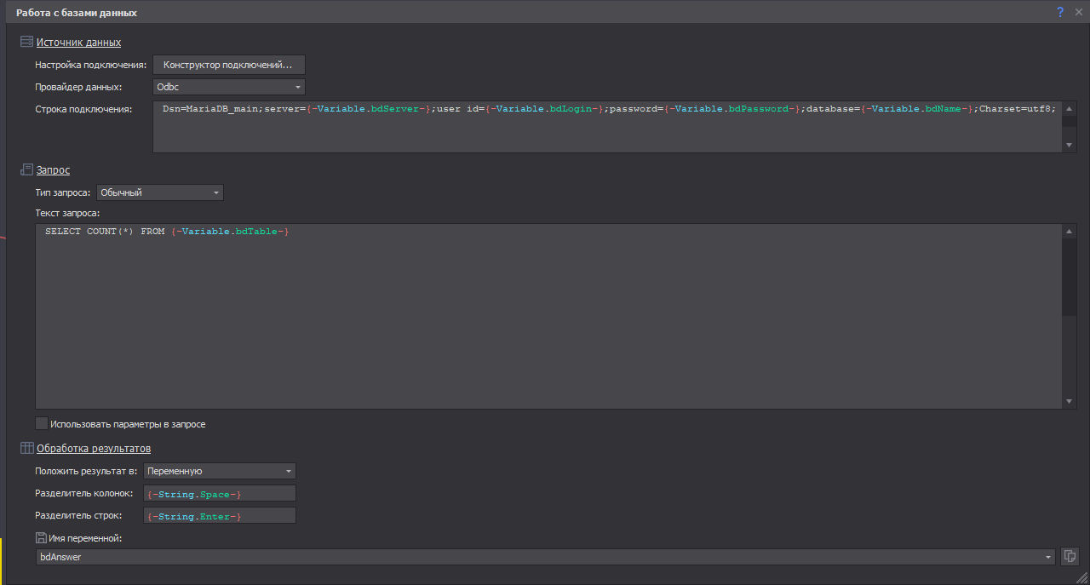The height and width of the screenshot is (585, 1090).
Task: Click the data source section icon
Action: point(26,42)
